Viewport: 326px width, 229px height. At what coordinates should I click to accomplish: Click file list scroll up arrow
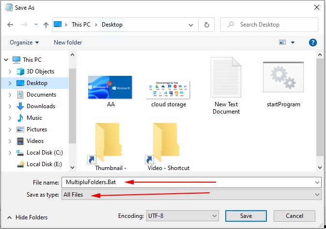click(320, 55)
